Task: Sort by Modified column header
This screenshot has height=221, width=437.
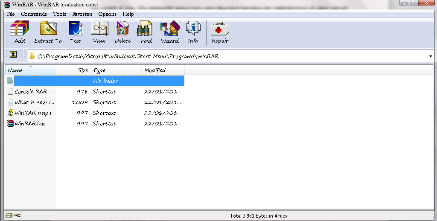Action: pos(163,70)
